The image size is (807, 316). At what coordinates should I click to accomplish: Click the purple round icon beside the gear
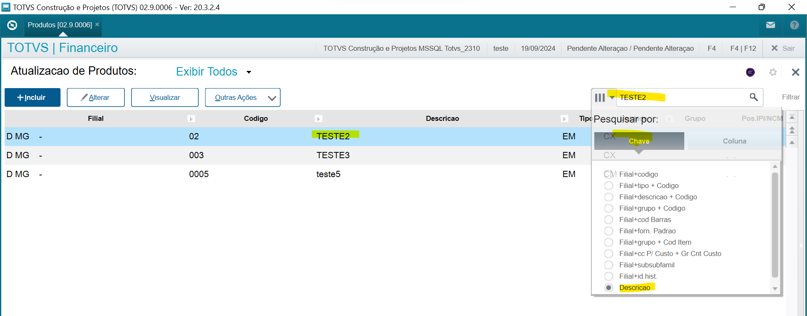750,72
